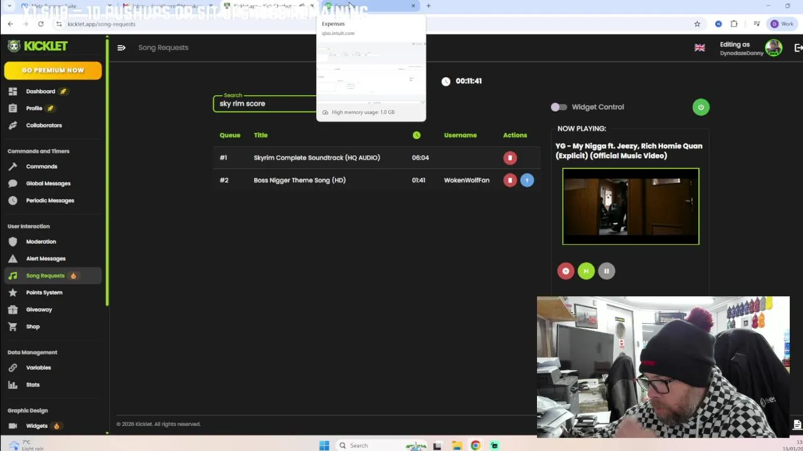
Task: Click the now playing video thumbnail
Action: pyautogui.click(x=630, y=207)
